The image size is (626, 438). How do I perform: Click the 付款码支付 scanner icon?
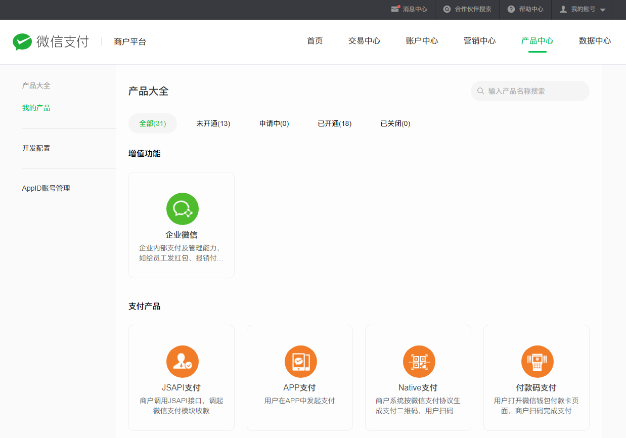(x=538, y=362)
